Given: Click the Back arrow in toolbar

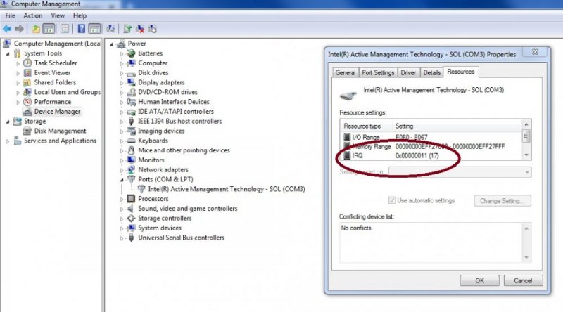Looking at the screenshot, I should [7, 29].
